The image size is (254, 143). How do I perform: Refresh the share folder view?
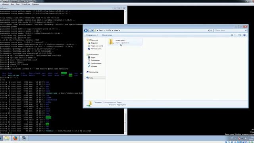coord(211,30)
